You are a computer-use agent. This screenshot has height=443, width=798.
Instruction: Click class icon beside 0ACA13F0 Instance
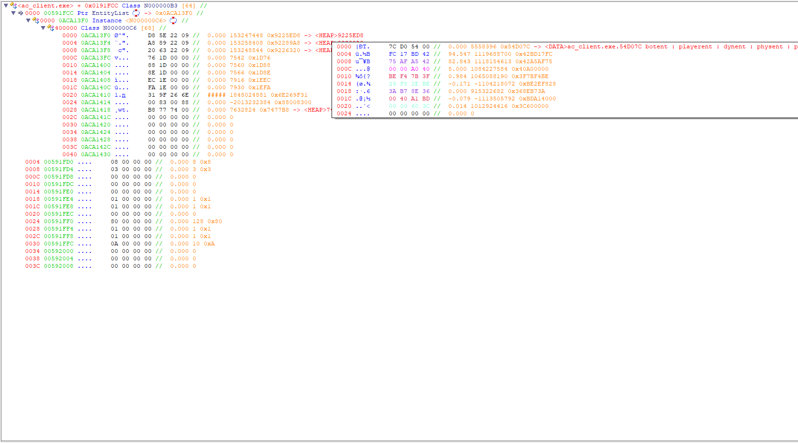[36, 20]
